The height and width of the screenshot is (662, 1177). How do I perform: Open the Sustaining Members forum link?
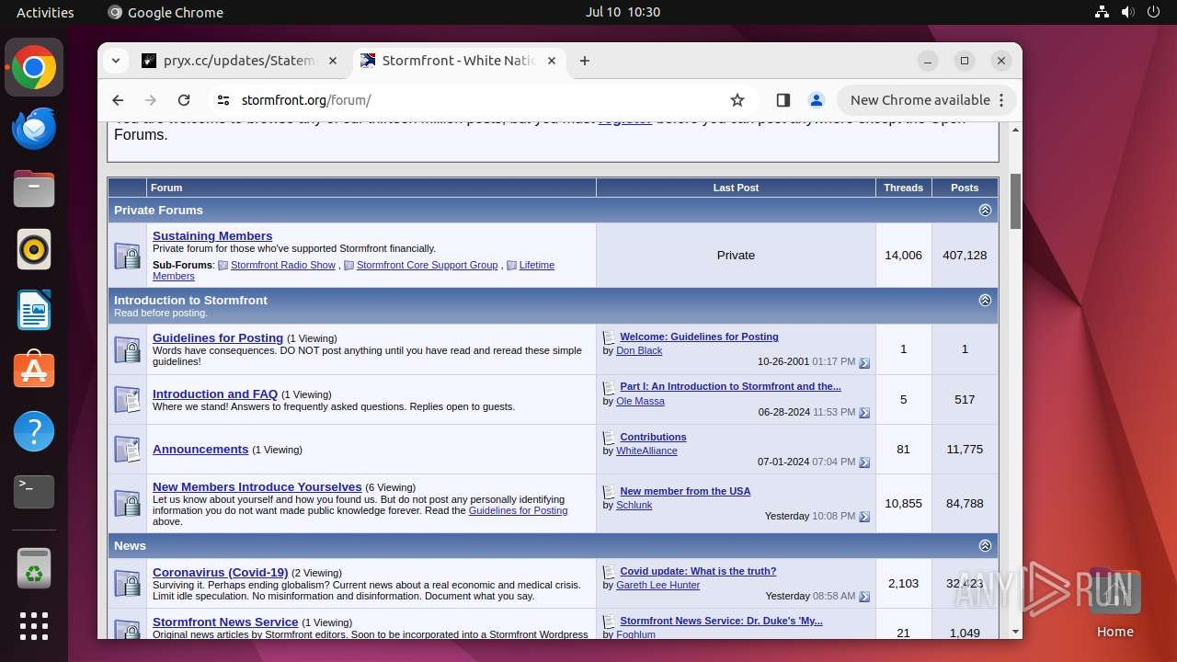[x=212, y=236]
